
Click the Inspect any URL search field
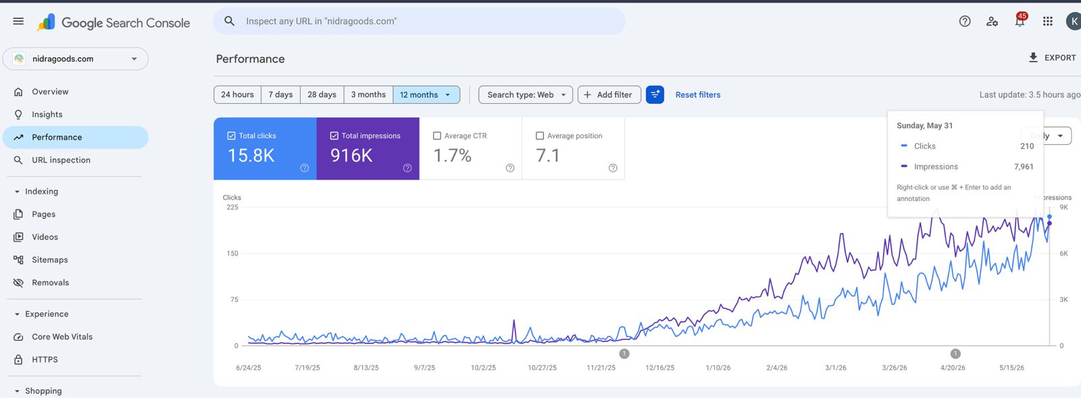coord(419,21)
